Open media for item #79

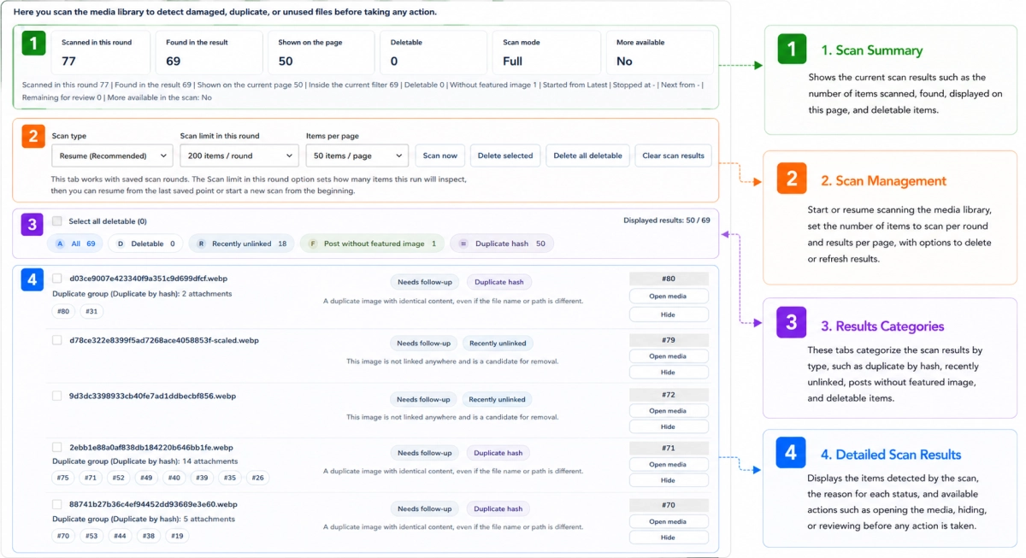tap(669, 356)
